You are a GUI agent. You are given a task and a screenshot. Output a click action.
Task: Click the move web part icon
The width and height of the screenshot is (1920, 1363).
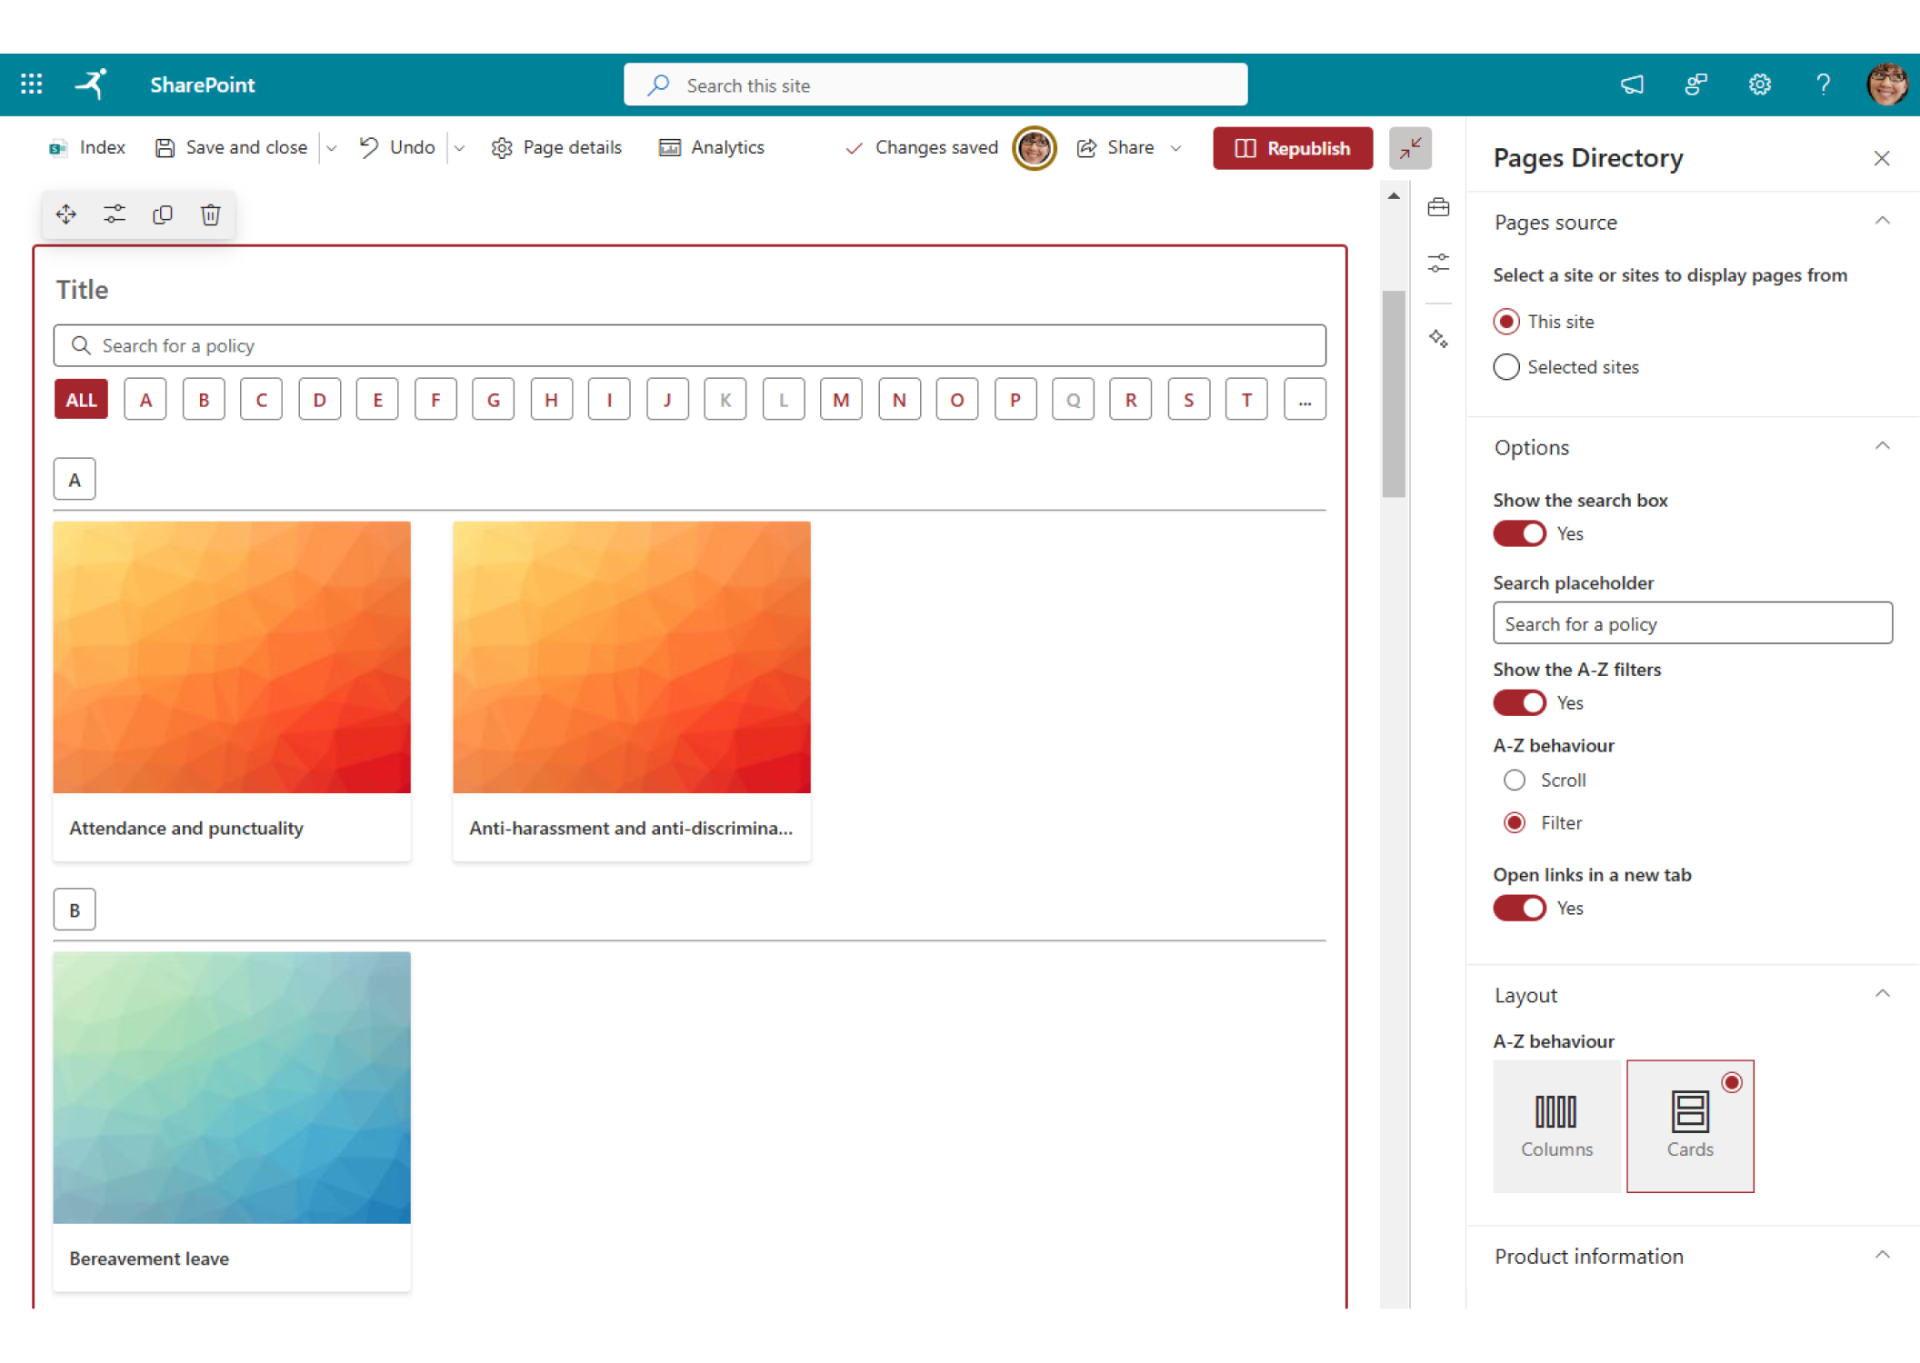tap(65, 214)
